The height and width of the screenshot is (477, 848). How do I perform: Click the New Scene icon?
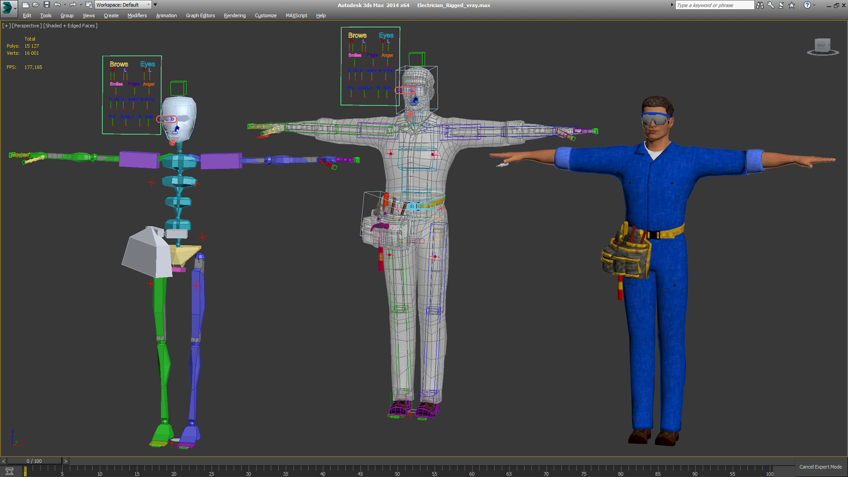click(x=25, y=5)
